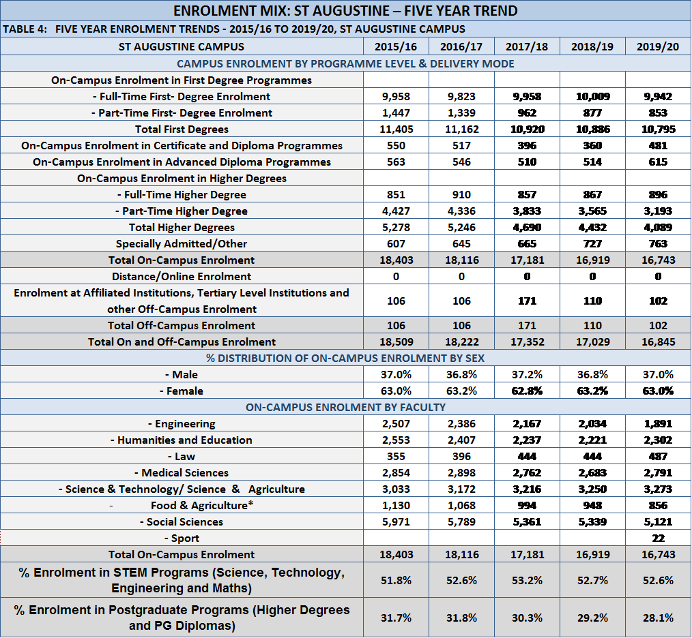The height and width of the screenshot is (638, 692).
Task: Select the value 910 for Full-Time Higher Degree
Action: [461, 194]
